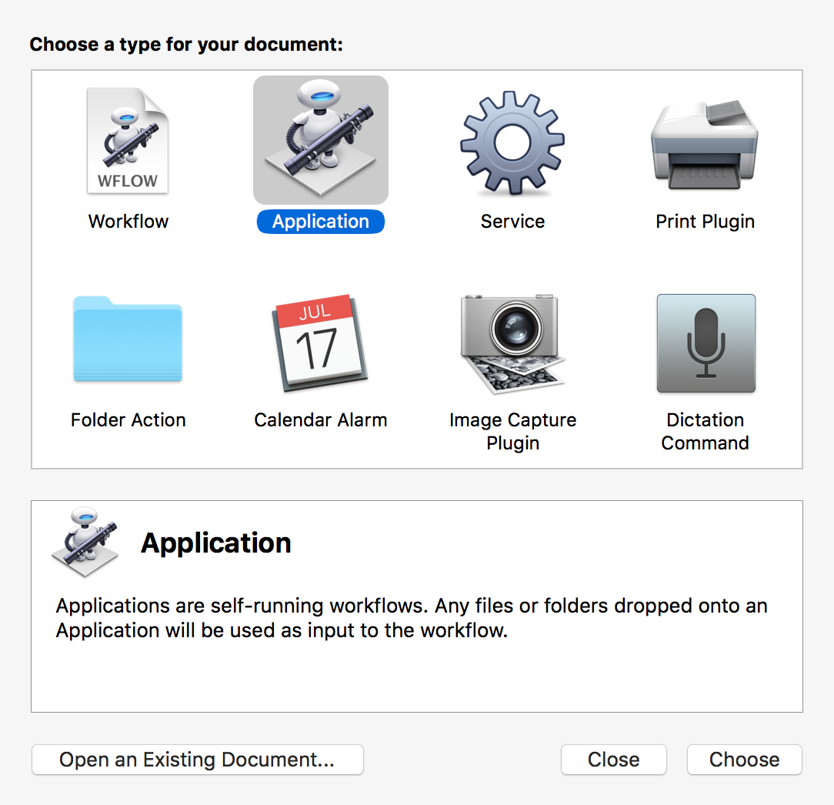The height and width of the screenshot is (805, 834).
Task: Select the Workflow document type icon
Action: pos(128,141)
